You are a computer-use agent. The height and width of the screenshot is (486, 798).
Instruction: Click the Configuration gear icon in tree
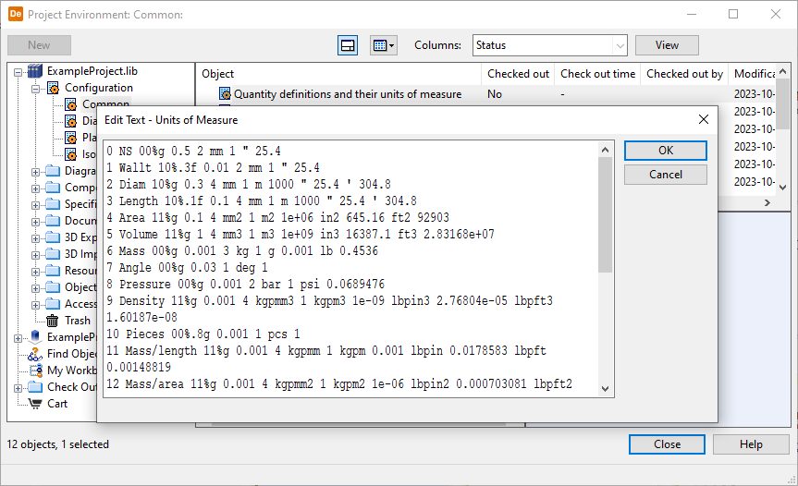[53, 89]
